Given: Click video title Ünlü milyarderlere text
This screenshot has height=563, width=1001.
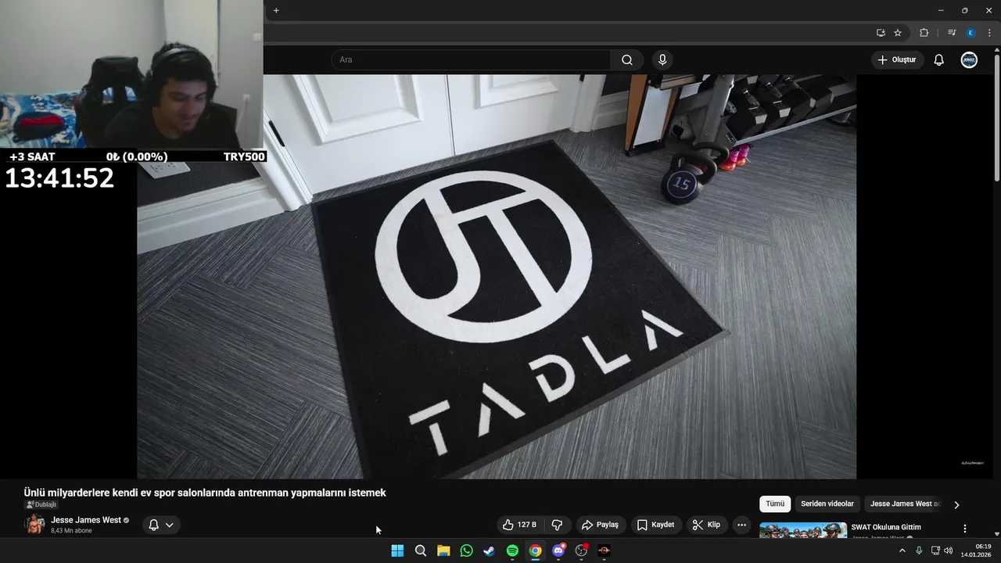Looking at the screenshot, I should click(205, 493).
